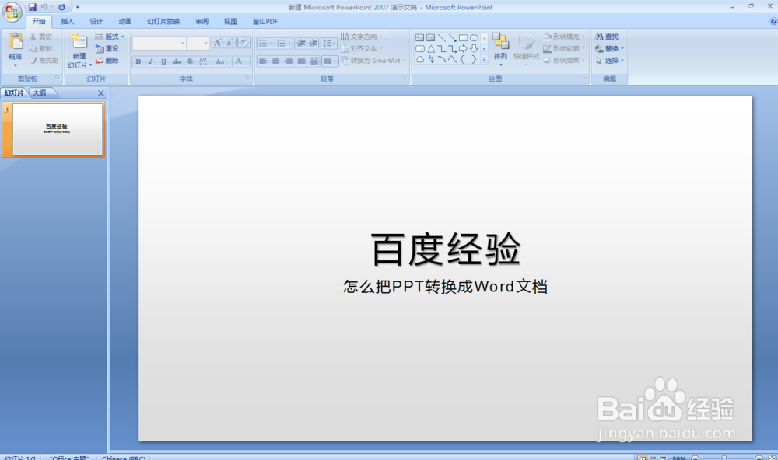The height and width of the screenshot is (460, 778).
Task: Toggle align text left
Action: [263, 61]
